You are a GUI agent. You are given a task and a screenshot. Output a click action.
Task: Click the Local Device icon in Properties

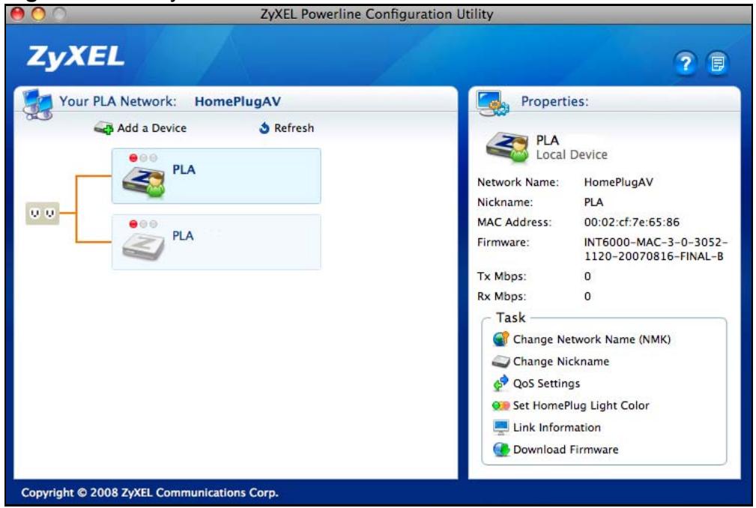(x=507, y=147)
